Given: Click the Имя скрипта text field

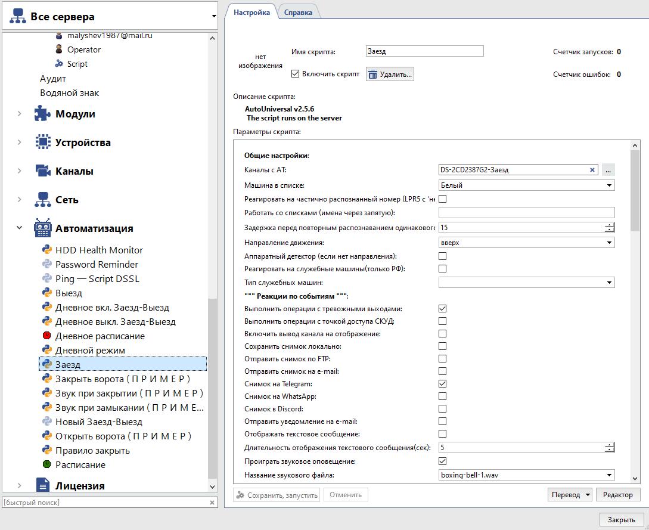Looking at the screenshot, I should click(x=424, y=51).
